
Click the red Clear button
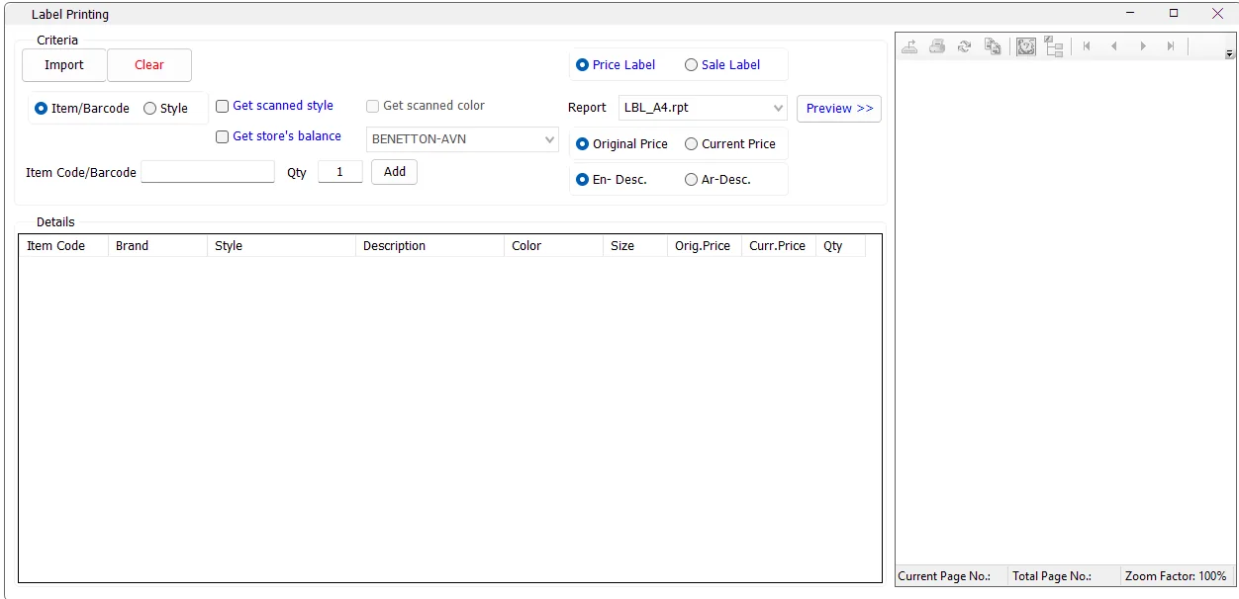click(x=149, y=65)
